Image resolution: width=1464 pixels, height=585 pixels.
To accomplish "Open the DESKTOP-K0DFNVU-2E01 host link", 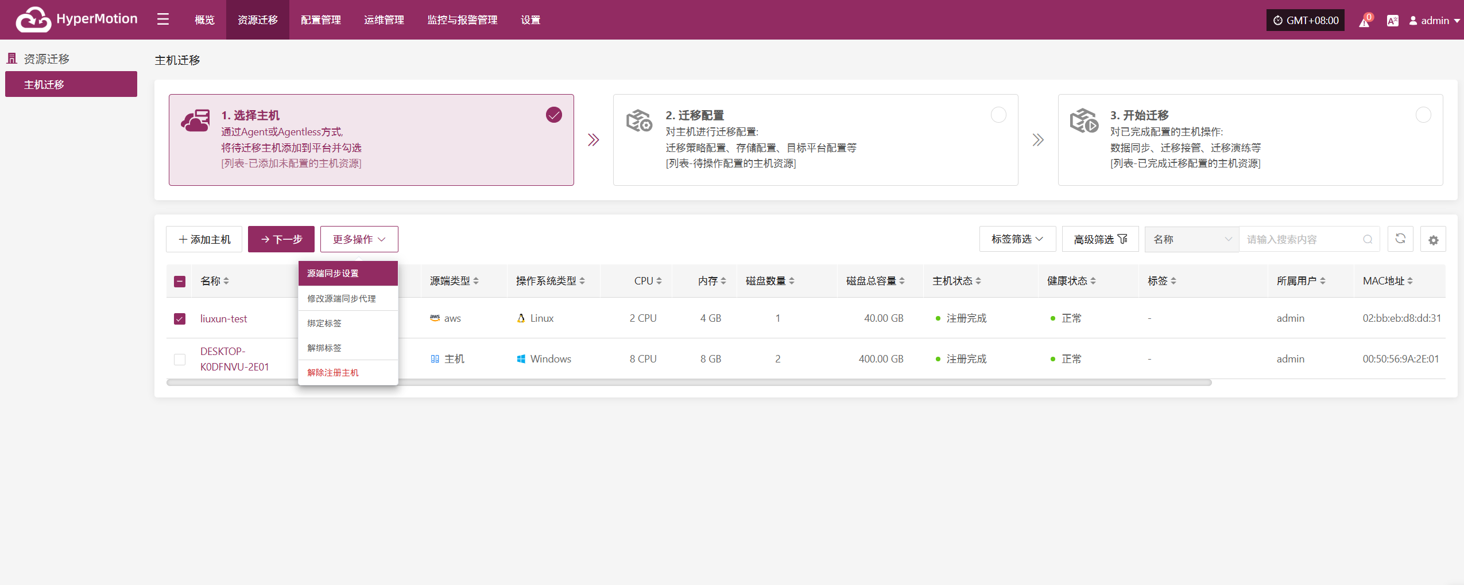I will coord(234,359).
